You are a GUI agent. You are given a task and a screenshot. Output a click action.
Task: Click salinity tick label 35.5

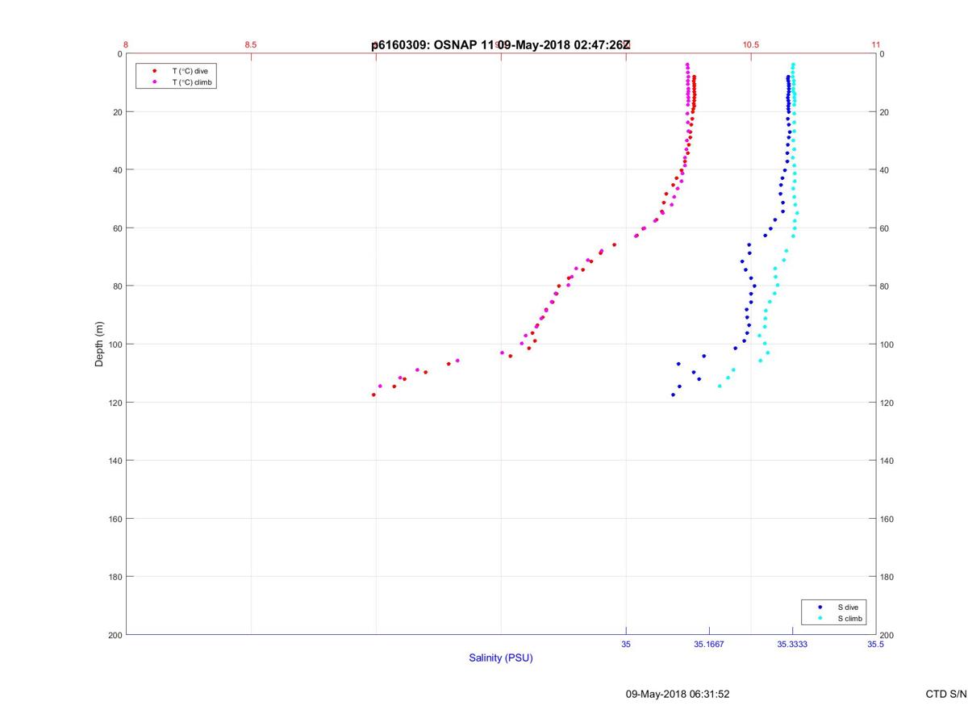point(876,644)
